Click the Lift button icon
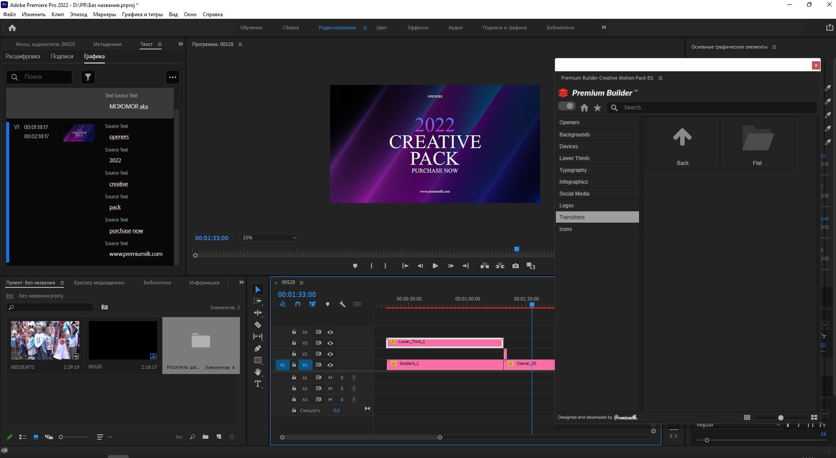 tap(485, 266)
